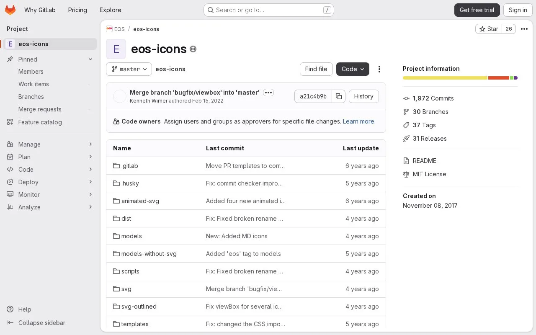Viewport: 536px width, 335px height.
Task: Open the commit History button
Action: tap(363, 96)
